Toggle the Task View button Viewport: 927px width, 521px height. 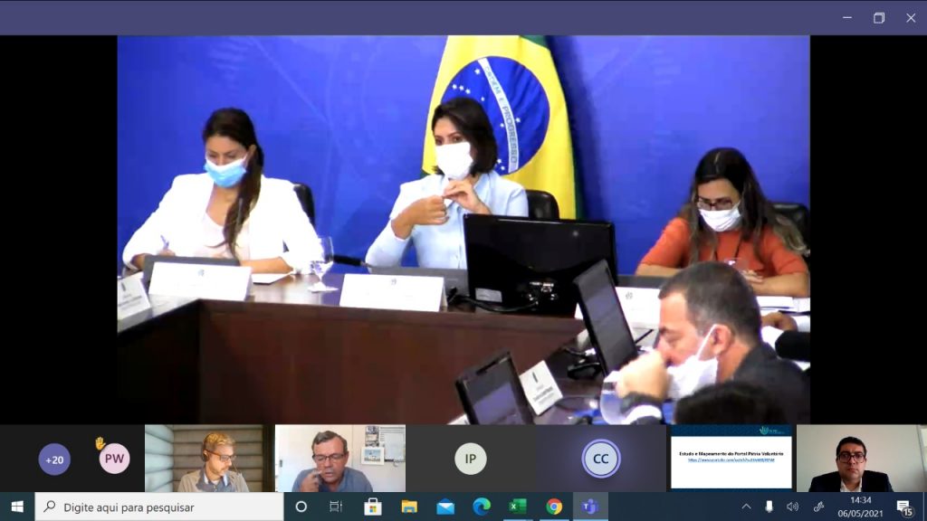pos(336,507)
